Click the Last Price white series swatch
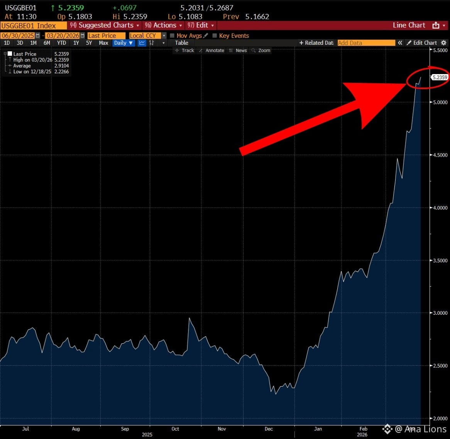 10,54
